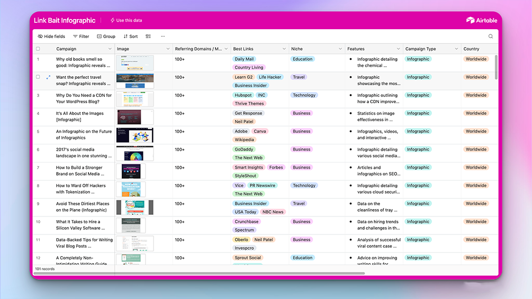Click the Daily Mail tag
Image resolution: width=532 pixels, height=299 pixels.
coord(244,59)
